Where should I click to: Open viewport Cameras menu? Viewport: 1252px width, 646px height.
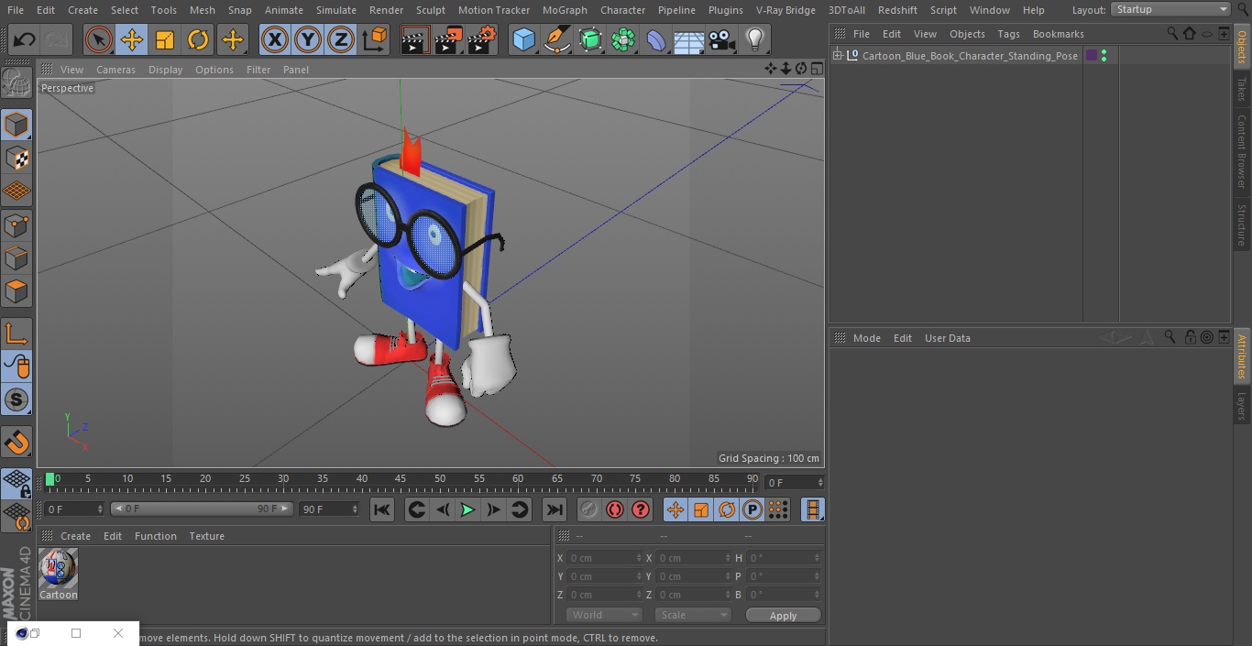(115, 70)
